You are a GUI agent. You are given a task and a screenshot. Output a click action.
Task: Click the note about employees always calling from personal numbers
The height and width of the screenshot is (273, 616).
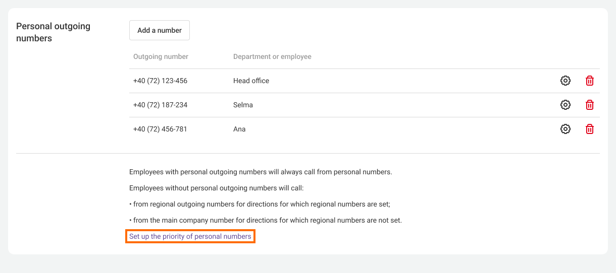(261, 172)
